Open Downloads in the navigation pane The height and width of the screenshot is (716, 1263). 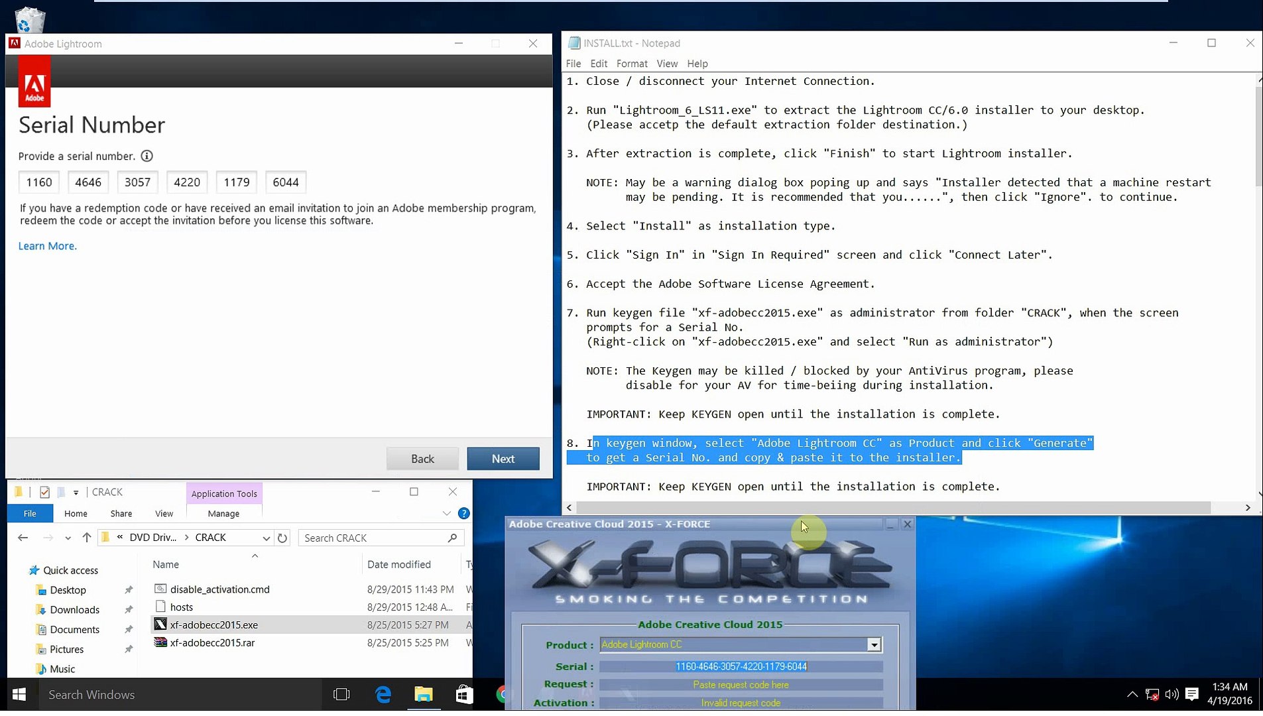[74, 610]
